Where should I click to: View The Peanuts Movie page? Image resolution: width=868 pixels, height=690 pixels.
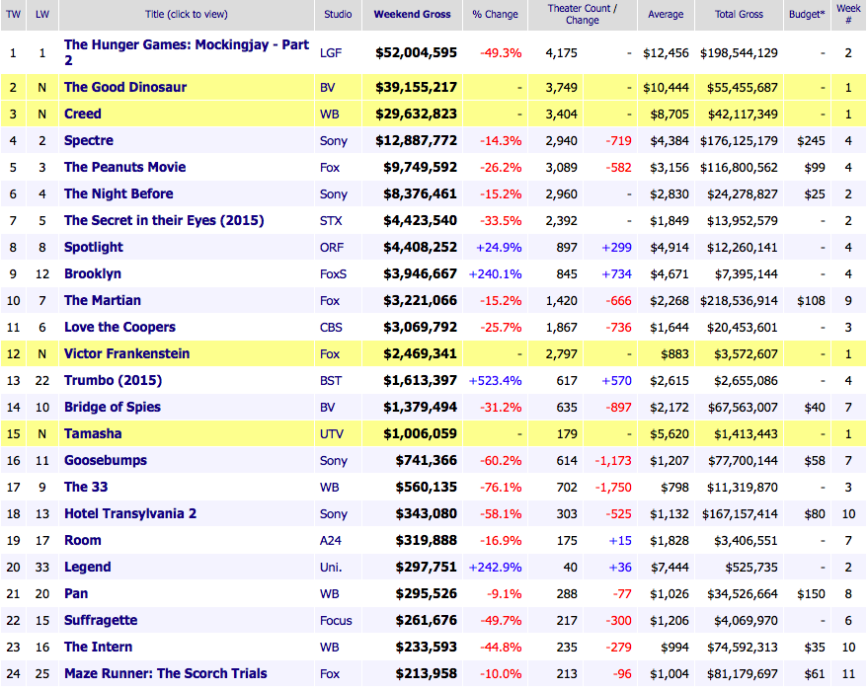tap(124, 167)
